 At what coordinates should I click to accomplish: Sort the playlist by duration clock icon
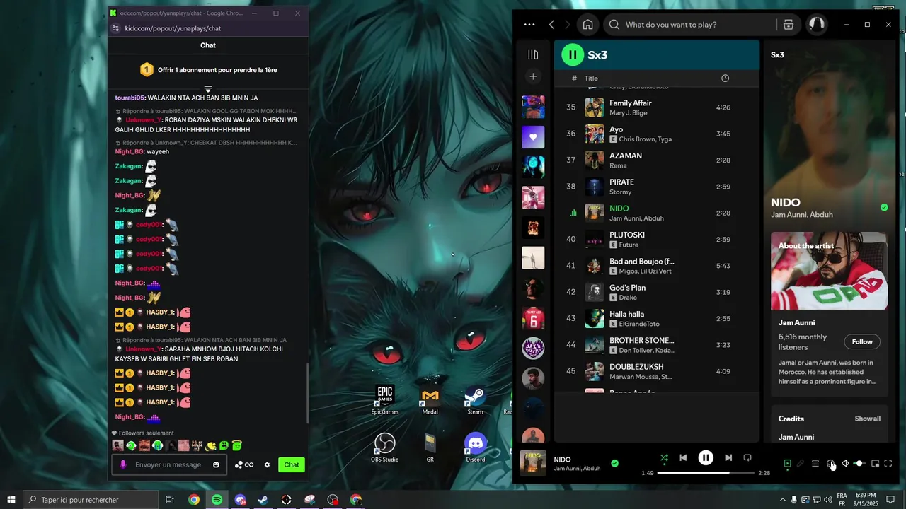point(725,78)
